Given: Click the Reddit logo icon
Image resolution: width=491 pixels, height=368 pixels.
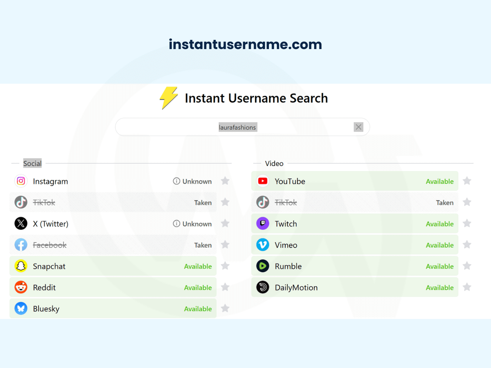Looking at the screenshot, I should point(21,287).
